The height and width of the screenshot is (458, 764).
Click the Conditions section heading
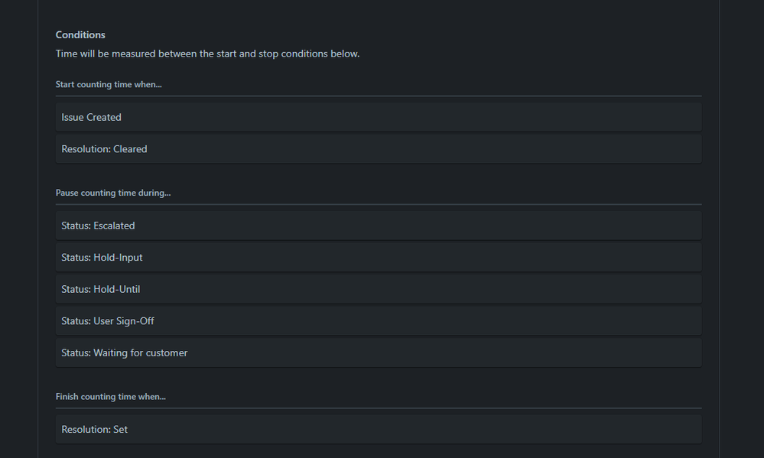80,34
